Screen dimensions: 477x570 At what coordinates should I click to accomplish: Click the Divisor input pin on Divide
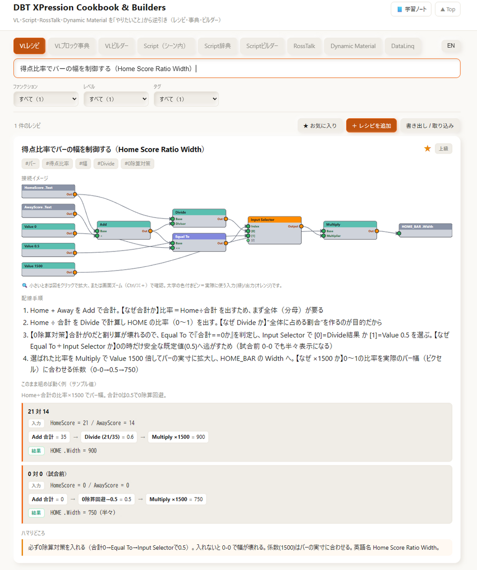point(173,224)
